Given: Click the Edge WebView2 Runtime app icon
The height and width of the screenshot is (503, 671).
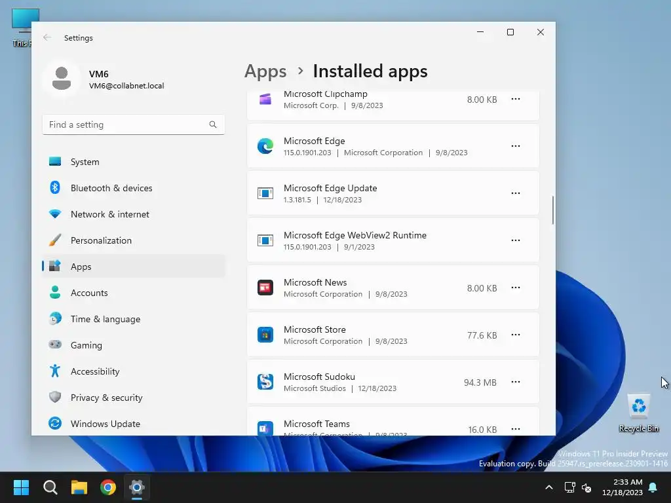Looking at the screenshot, I should point(265,240).
